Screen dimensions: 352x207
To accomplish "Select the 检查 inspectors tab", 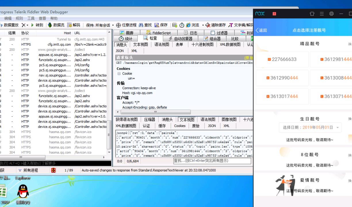I will (150, 38).
